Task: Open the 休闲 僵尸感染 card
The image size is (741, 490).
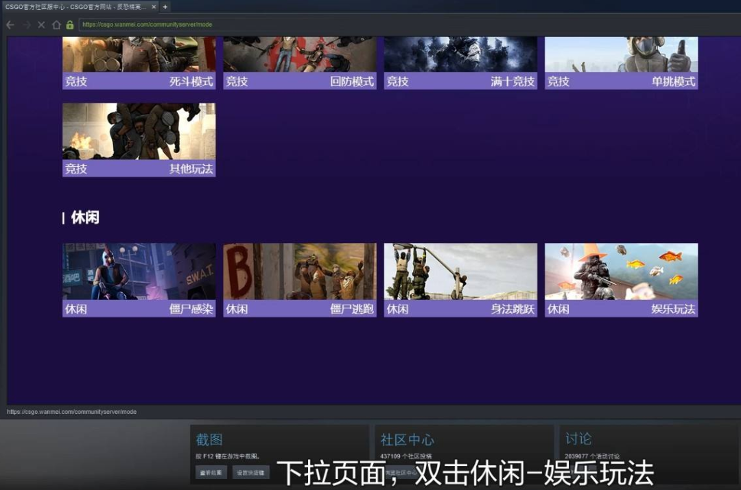Action: (x=139, y=280)
